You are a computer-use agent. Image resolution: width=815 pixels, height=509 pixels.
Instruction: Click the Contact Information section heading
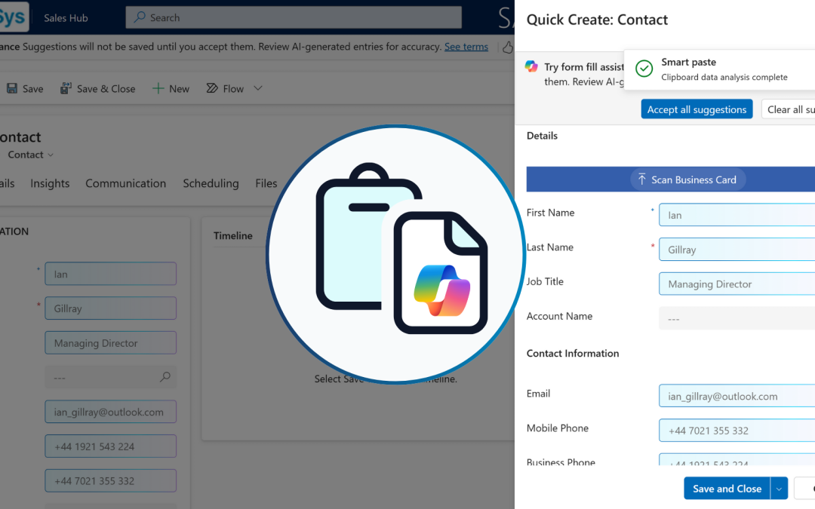572,353
